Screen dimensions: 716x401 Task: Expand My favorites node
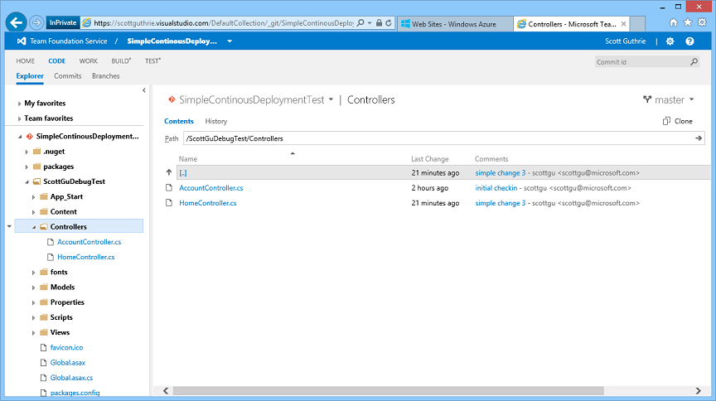tap(19, 104)
